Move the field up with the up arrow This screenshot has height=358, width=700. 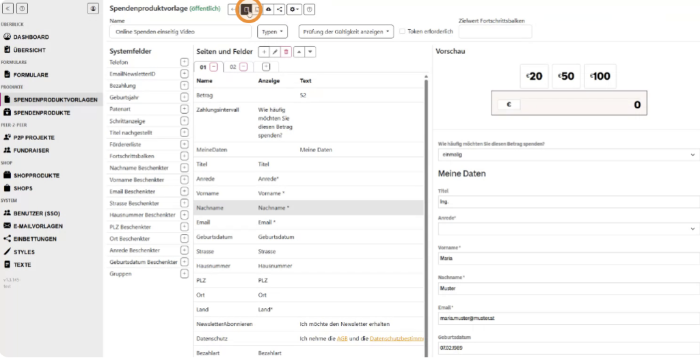299,52
